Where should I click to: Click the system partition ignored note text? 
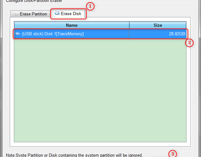(74, 155)
